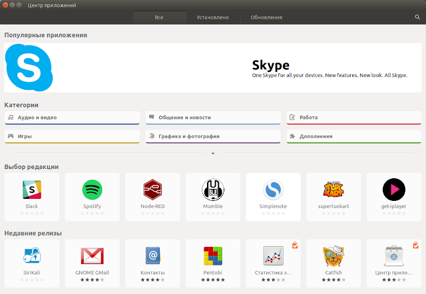Screen dimensions: 426x294
Task: Click the Catfish app icon
Action: [333, 256]
